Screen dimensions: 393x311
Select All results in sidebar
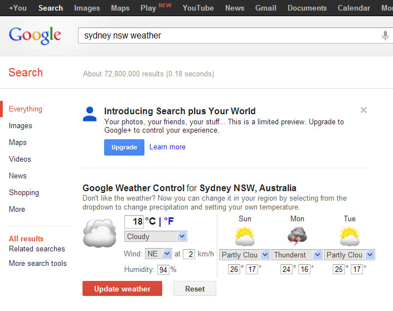click(26, 239)
